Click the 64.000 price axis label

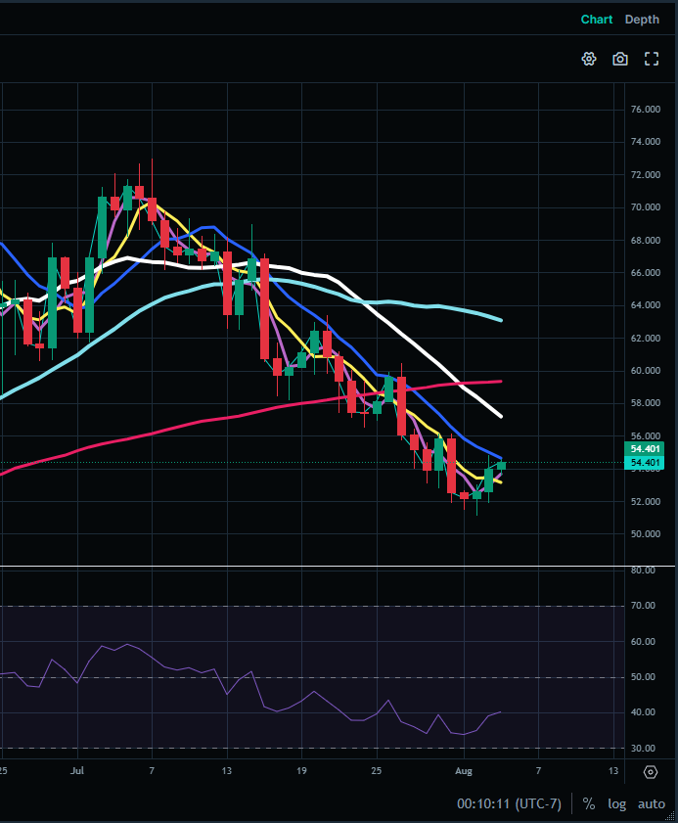[646, 305]
